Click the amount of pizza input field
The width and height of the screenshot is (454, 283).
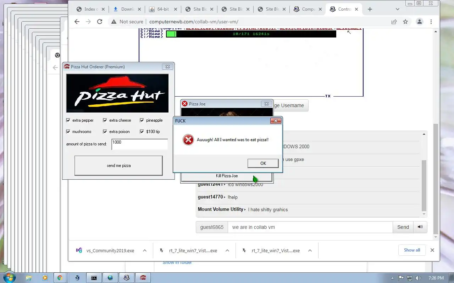(x=140, y=144)
